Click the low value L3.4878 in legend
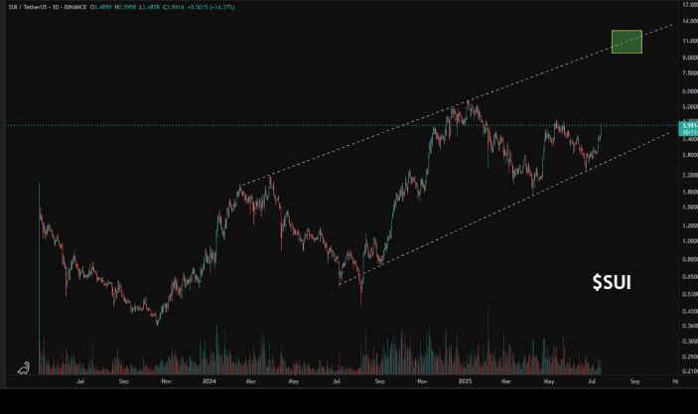Screen dimensions: 698x414 click(150, 7)
